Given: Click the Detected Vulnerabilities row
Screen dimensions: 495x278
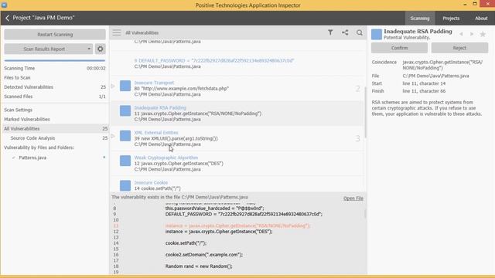Looking at the screenshot, I should point(55,87).
